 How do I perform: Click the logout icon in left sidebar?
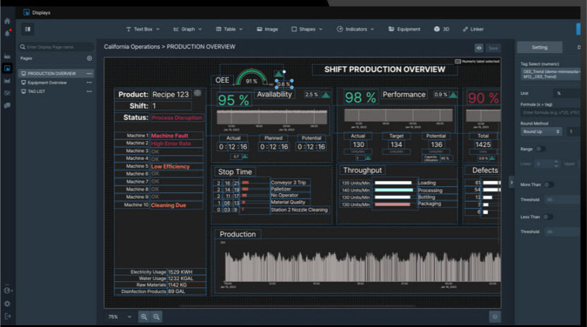tap(7, 316)
